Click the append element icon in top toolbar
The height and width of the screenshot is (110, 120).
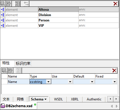coord(3,4)
